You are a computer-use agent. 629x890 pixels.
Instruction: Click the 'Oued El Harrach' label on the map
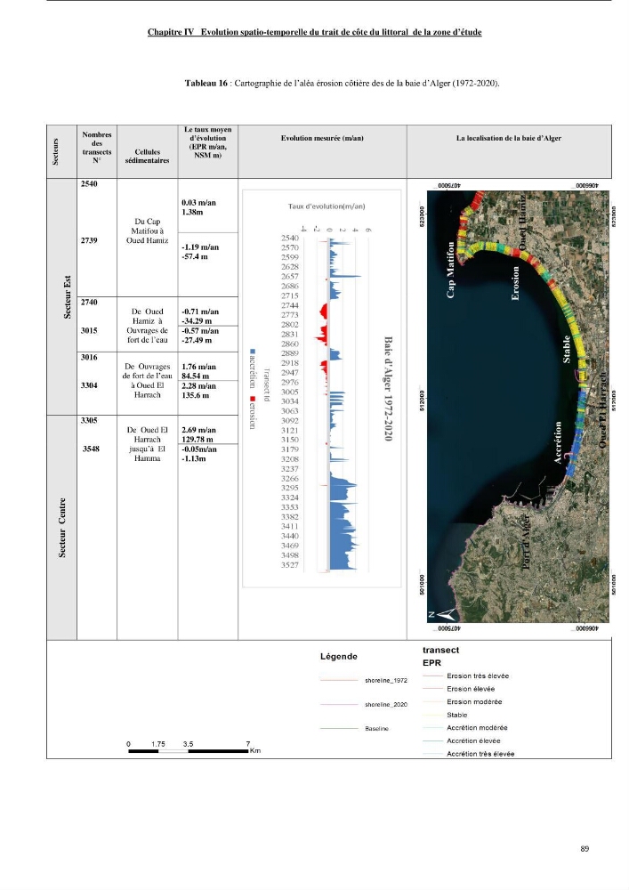pos(603,409)
